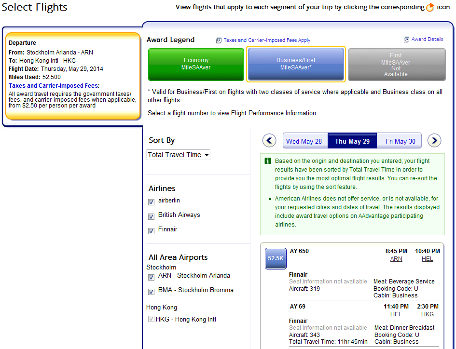Click the orange segment icon in header instructions

pos(430,7)
